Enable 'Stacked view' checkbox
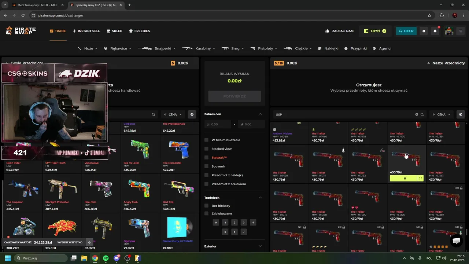This screenshot has width=469, height=264. [x=206, y=149]
